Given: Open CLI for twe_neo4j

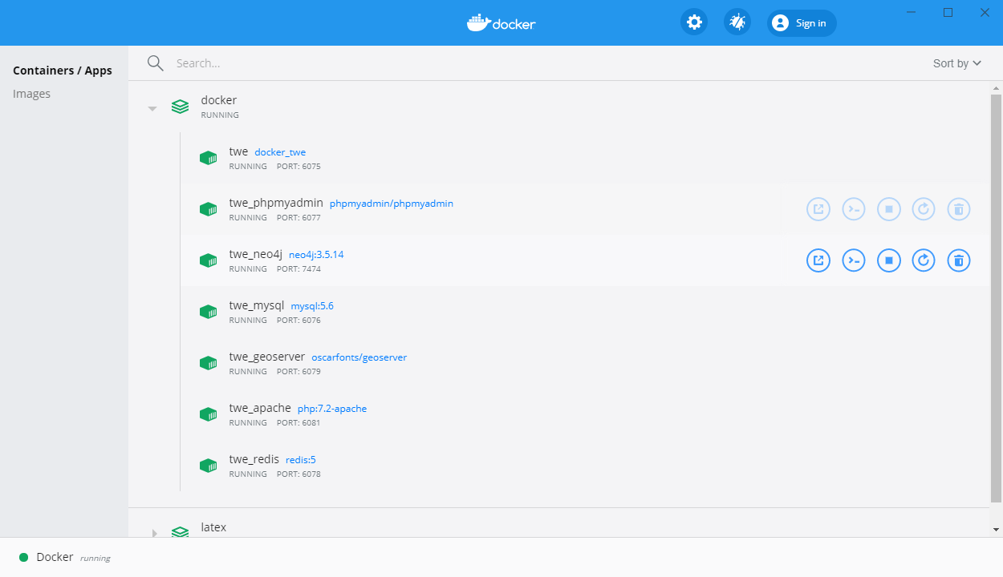Looking at the screenshot, I should (x=854, y=260).
